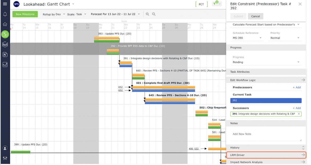311x165 pixels.
Task: Open the Priority Normal dropdown
Action: point(285,38)
